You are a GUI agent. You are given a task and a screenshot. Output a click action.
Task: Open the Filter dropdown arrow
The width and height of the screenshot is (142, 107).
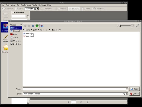(x=127, y=94)
